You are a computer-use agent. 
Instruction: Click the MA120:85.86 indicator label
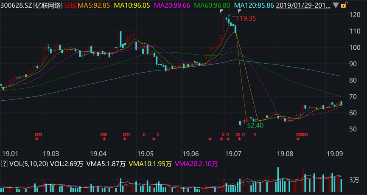[254, 6]
